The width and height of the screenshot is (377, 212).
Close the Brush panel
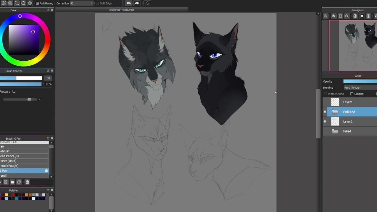(52, 138)
